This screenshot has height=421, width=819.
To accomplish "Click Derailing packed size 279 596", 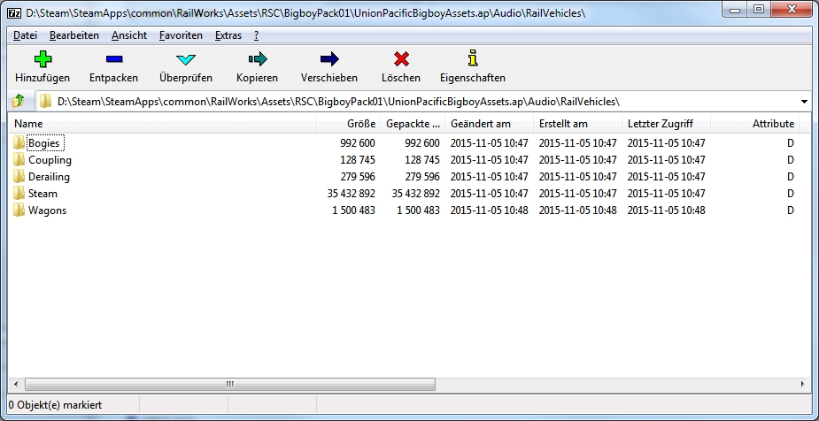I will [x=422, y=176].
